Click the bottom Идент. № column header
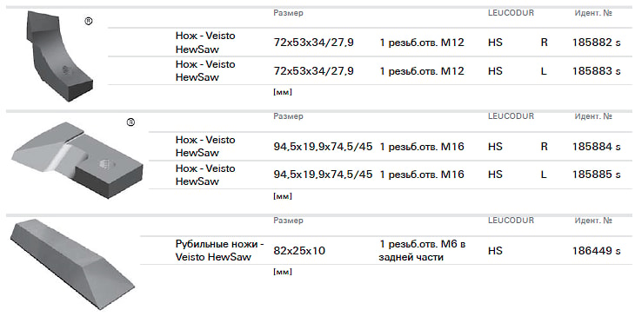This screenshot has height=323, width=635. coord(593,221)
